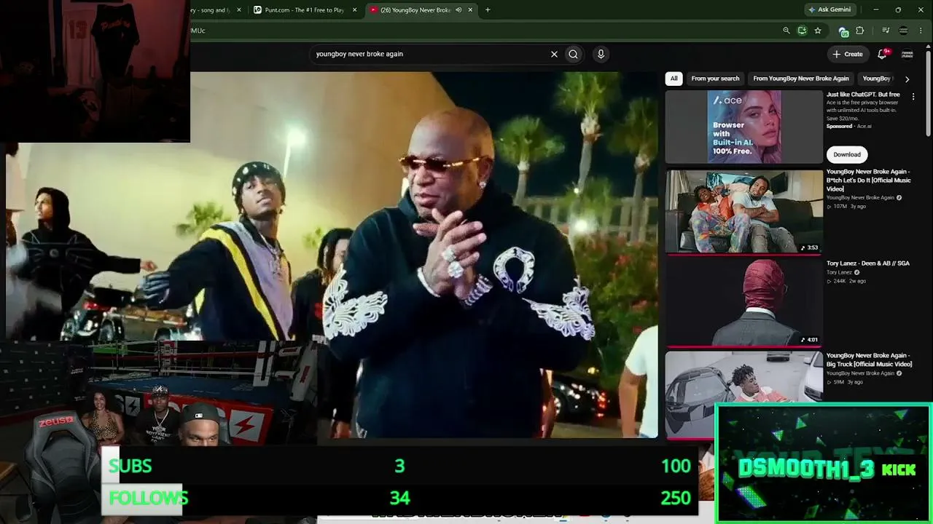Select the All filter chip
933x524 pixels.
674,79
